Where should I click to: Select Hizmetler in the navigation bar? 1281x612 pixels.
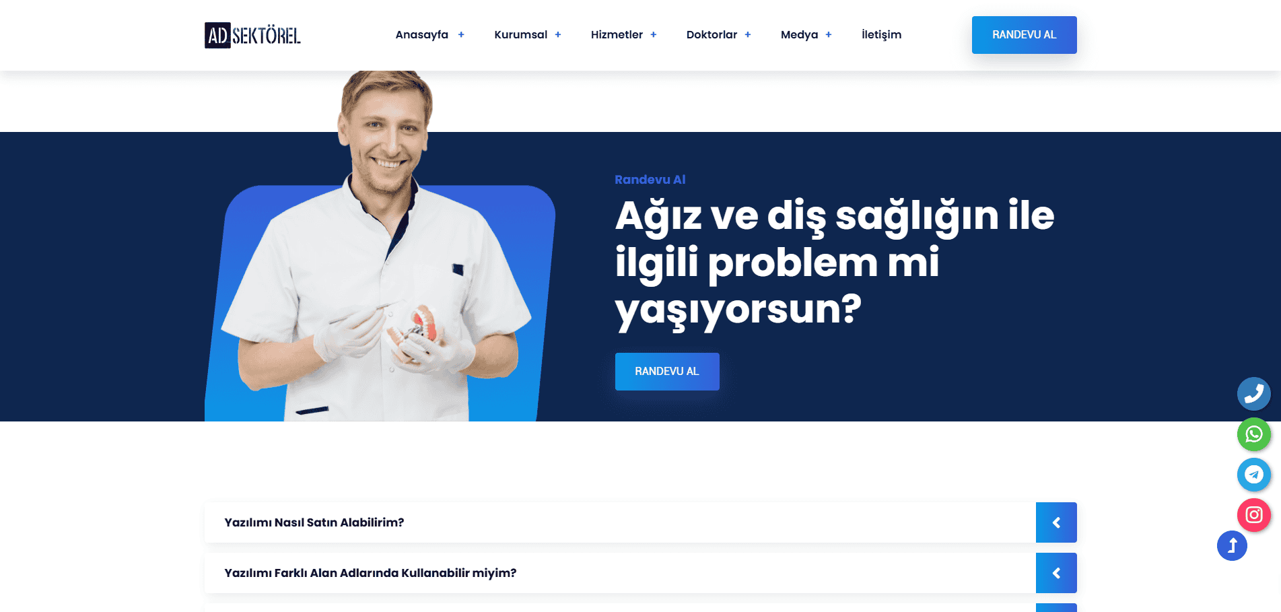coord(617,34)
